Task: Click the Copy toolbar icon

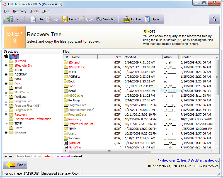Action: pyautogui.click(x=65, y=19)
